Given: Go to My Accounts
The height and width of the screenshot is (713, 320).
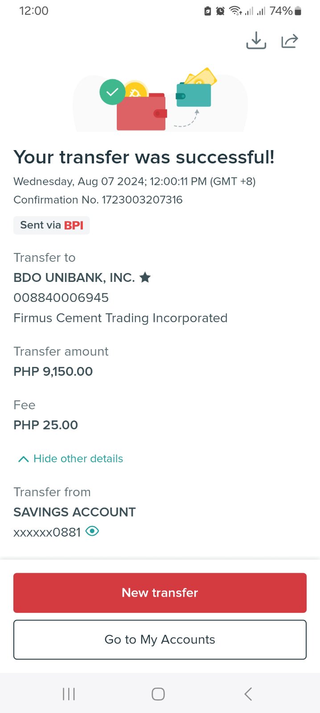Looking at the screenshot, I should pos(160,640).
